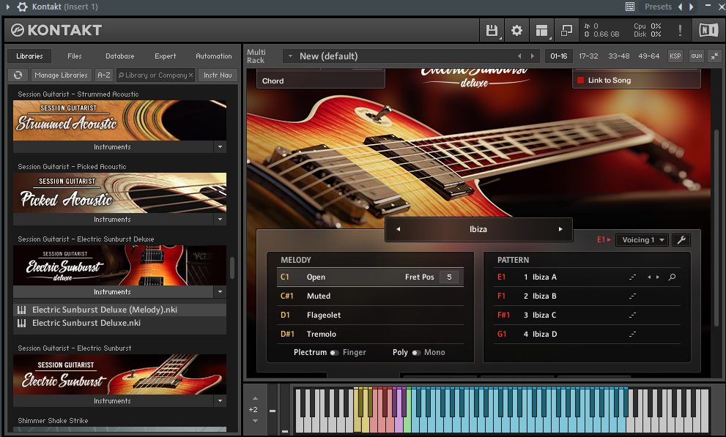Switch to the Database tab
Screen dimensions: 726x437
(x=120, y=56)
